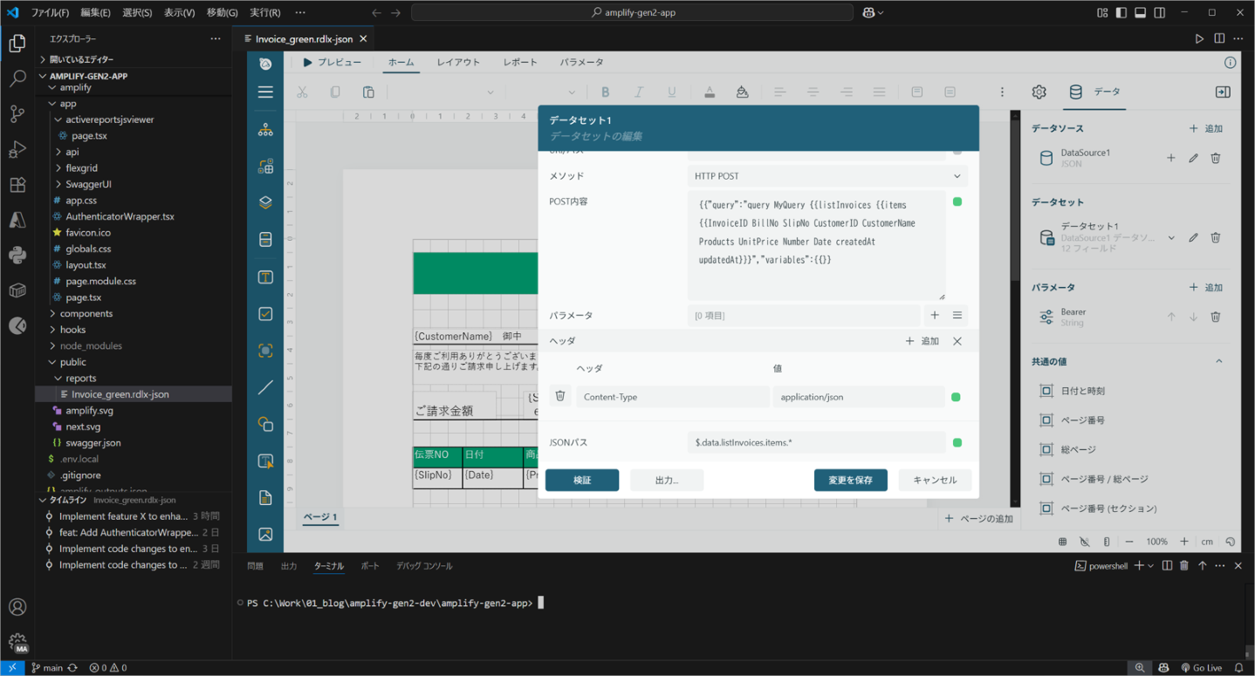This screenshot has width=1255, height=676.
Task: Open the メソッド HTTP POST dropdown
Action: point(827,176)
